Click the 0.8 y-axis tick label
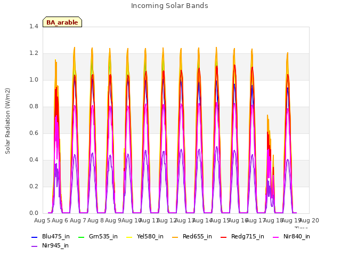341x256 pixels. click(34, 107)
